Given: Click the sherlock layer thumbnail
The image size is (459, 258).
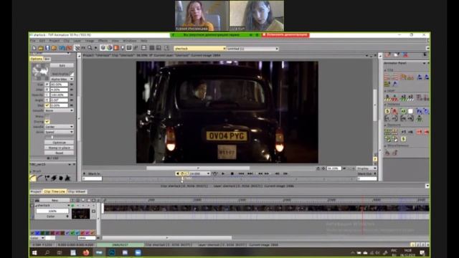Looking at the screenshot, I should click(81, 214).
